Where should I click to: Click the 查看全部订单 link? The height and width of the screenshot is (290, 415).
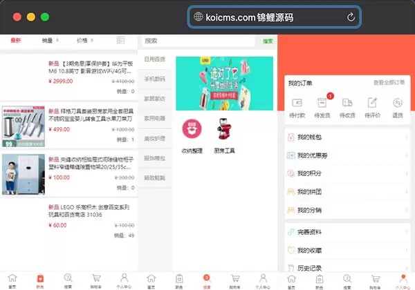point(389,83)
